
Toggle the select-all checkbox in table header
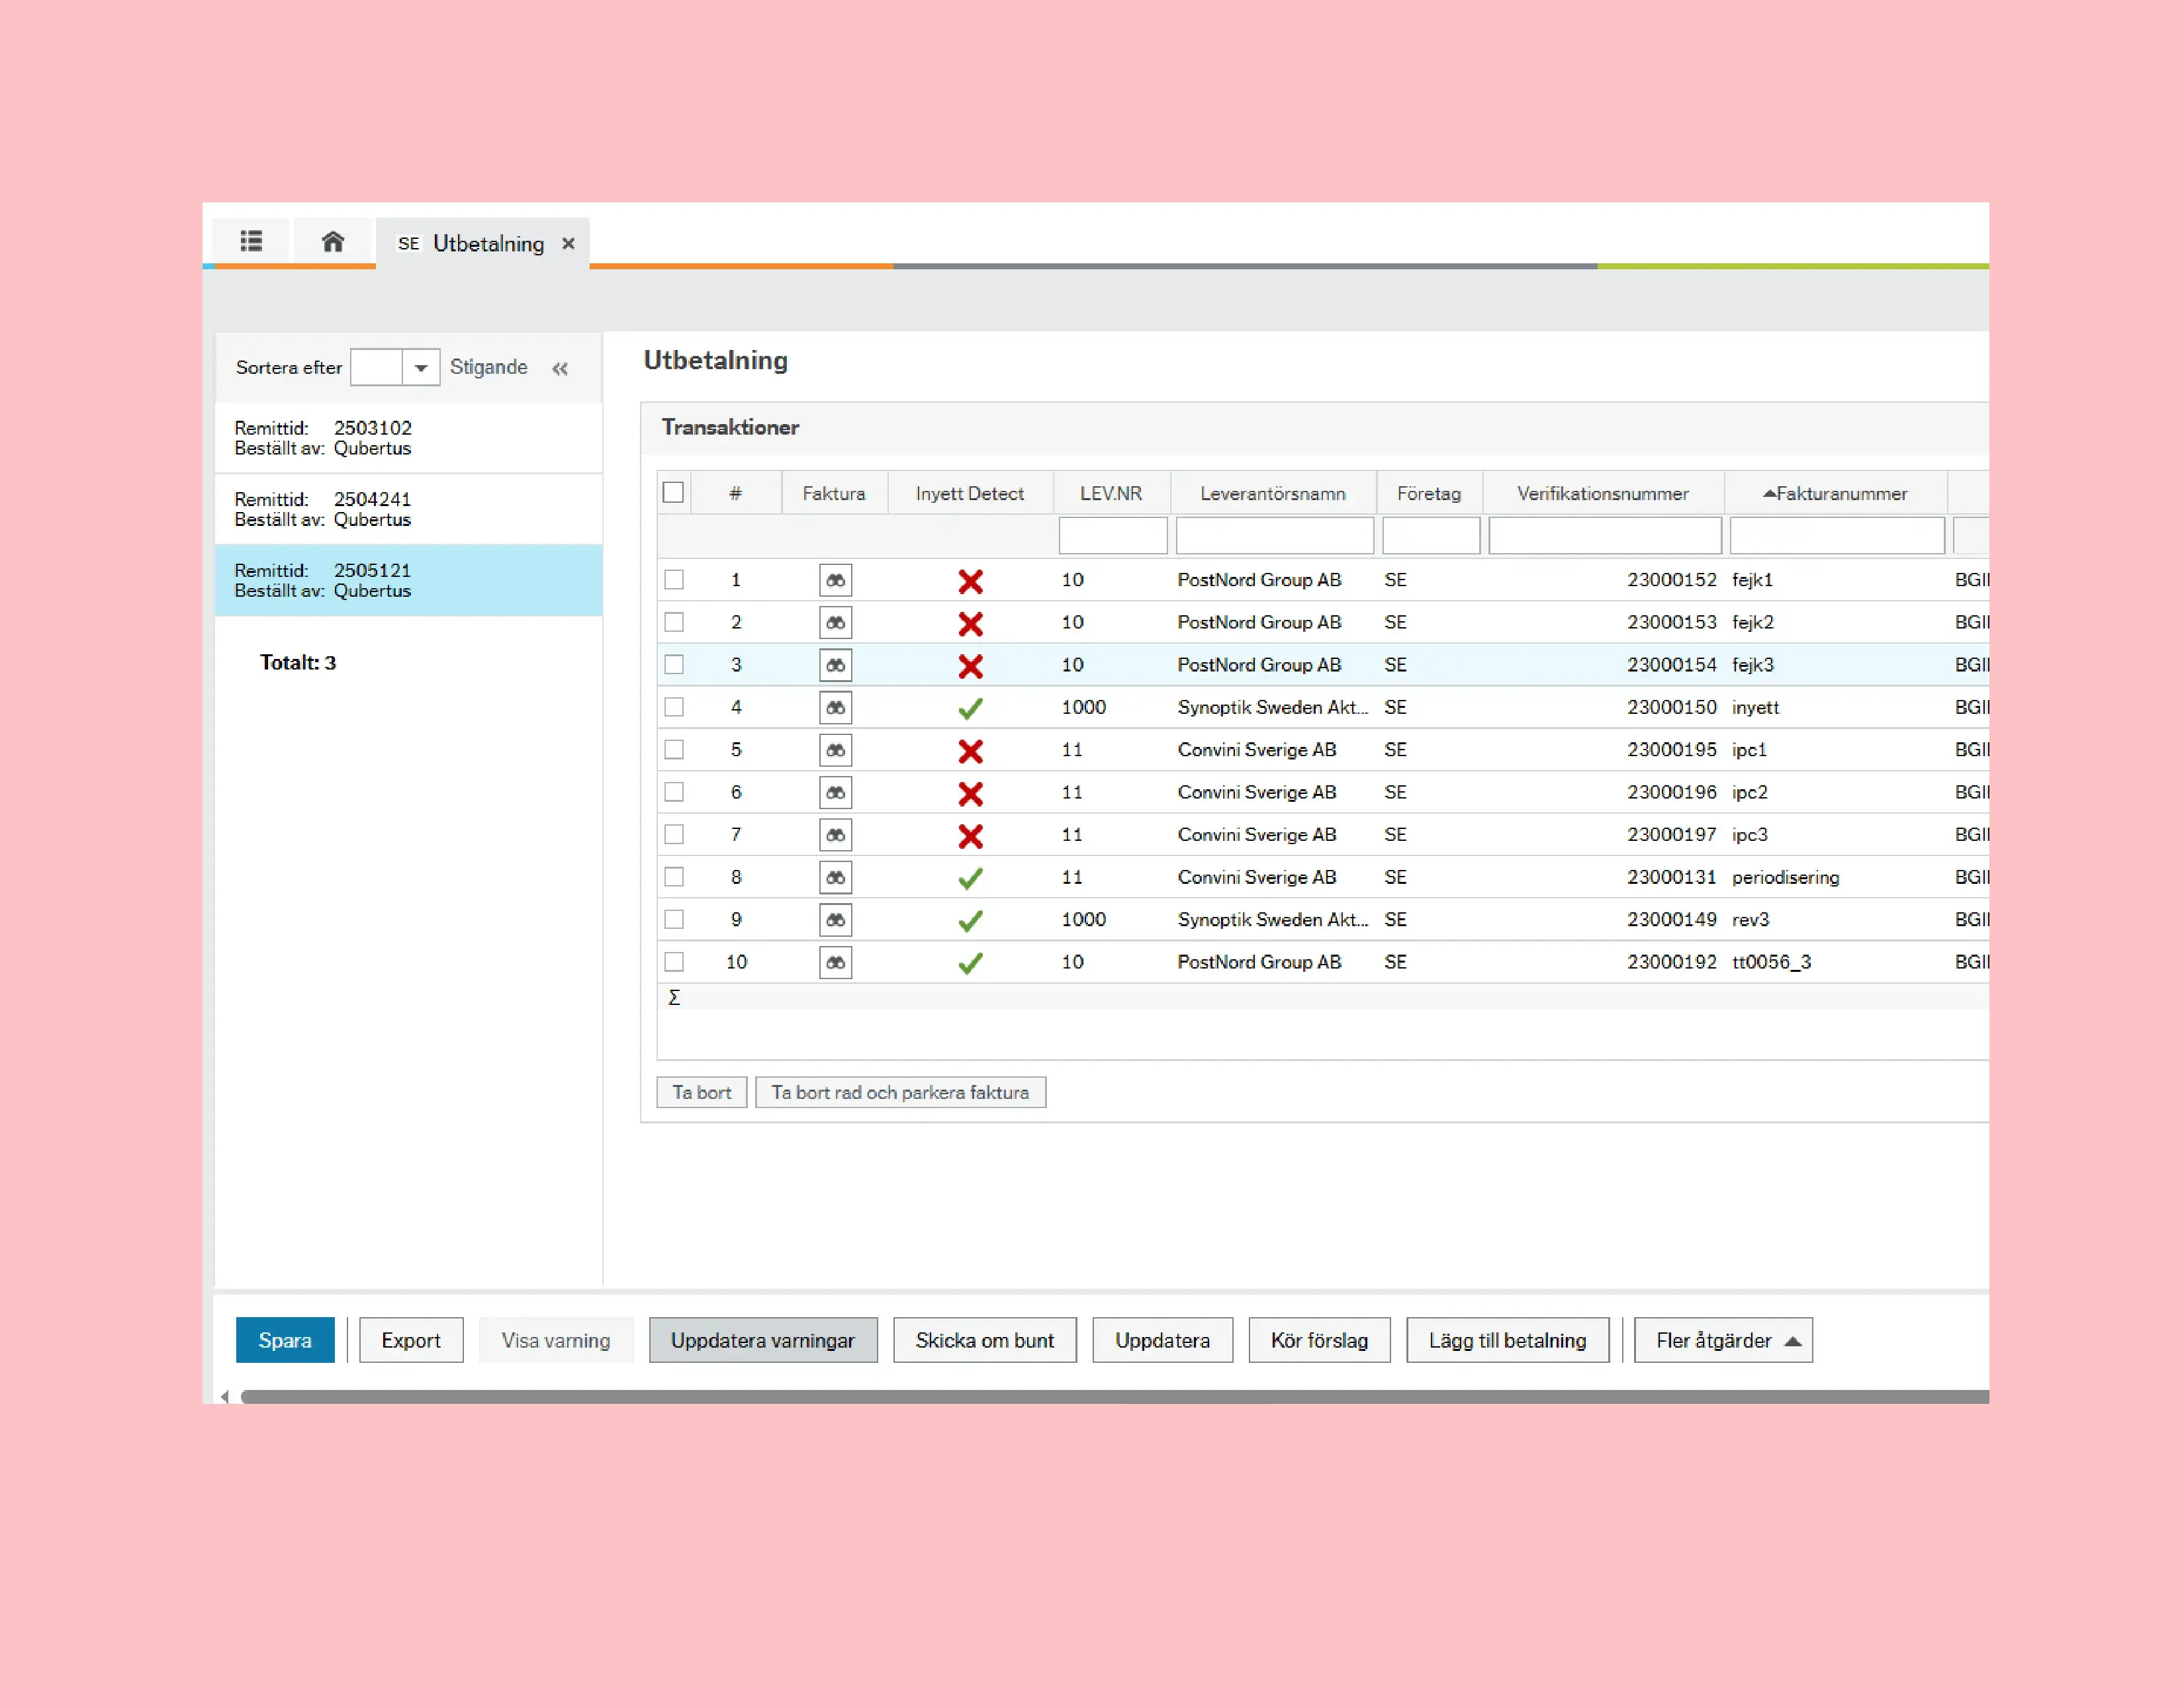[x=673, y=493]
